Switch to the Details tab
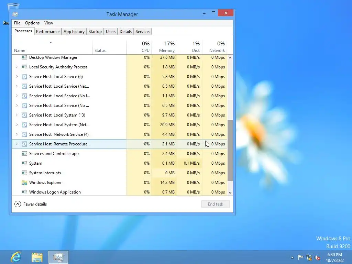352x264 pixels. click(x=125, y=31)
